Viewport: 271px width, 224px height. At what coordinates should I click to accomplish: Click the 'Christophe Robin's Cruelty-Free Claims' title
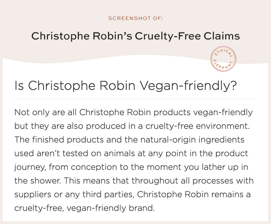coord(135,36)
